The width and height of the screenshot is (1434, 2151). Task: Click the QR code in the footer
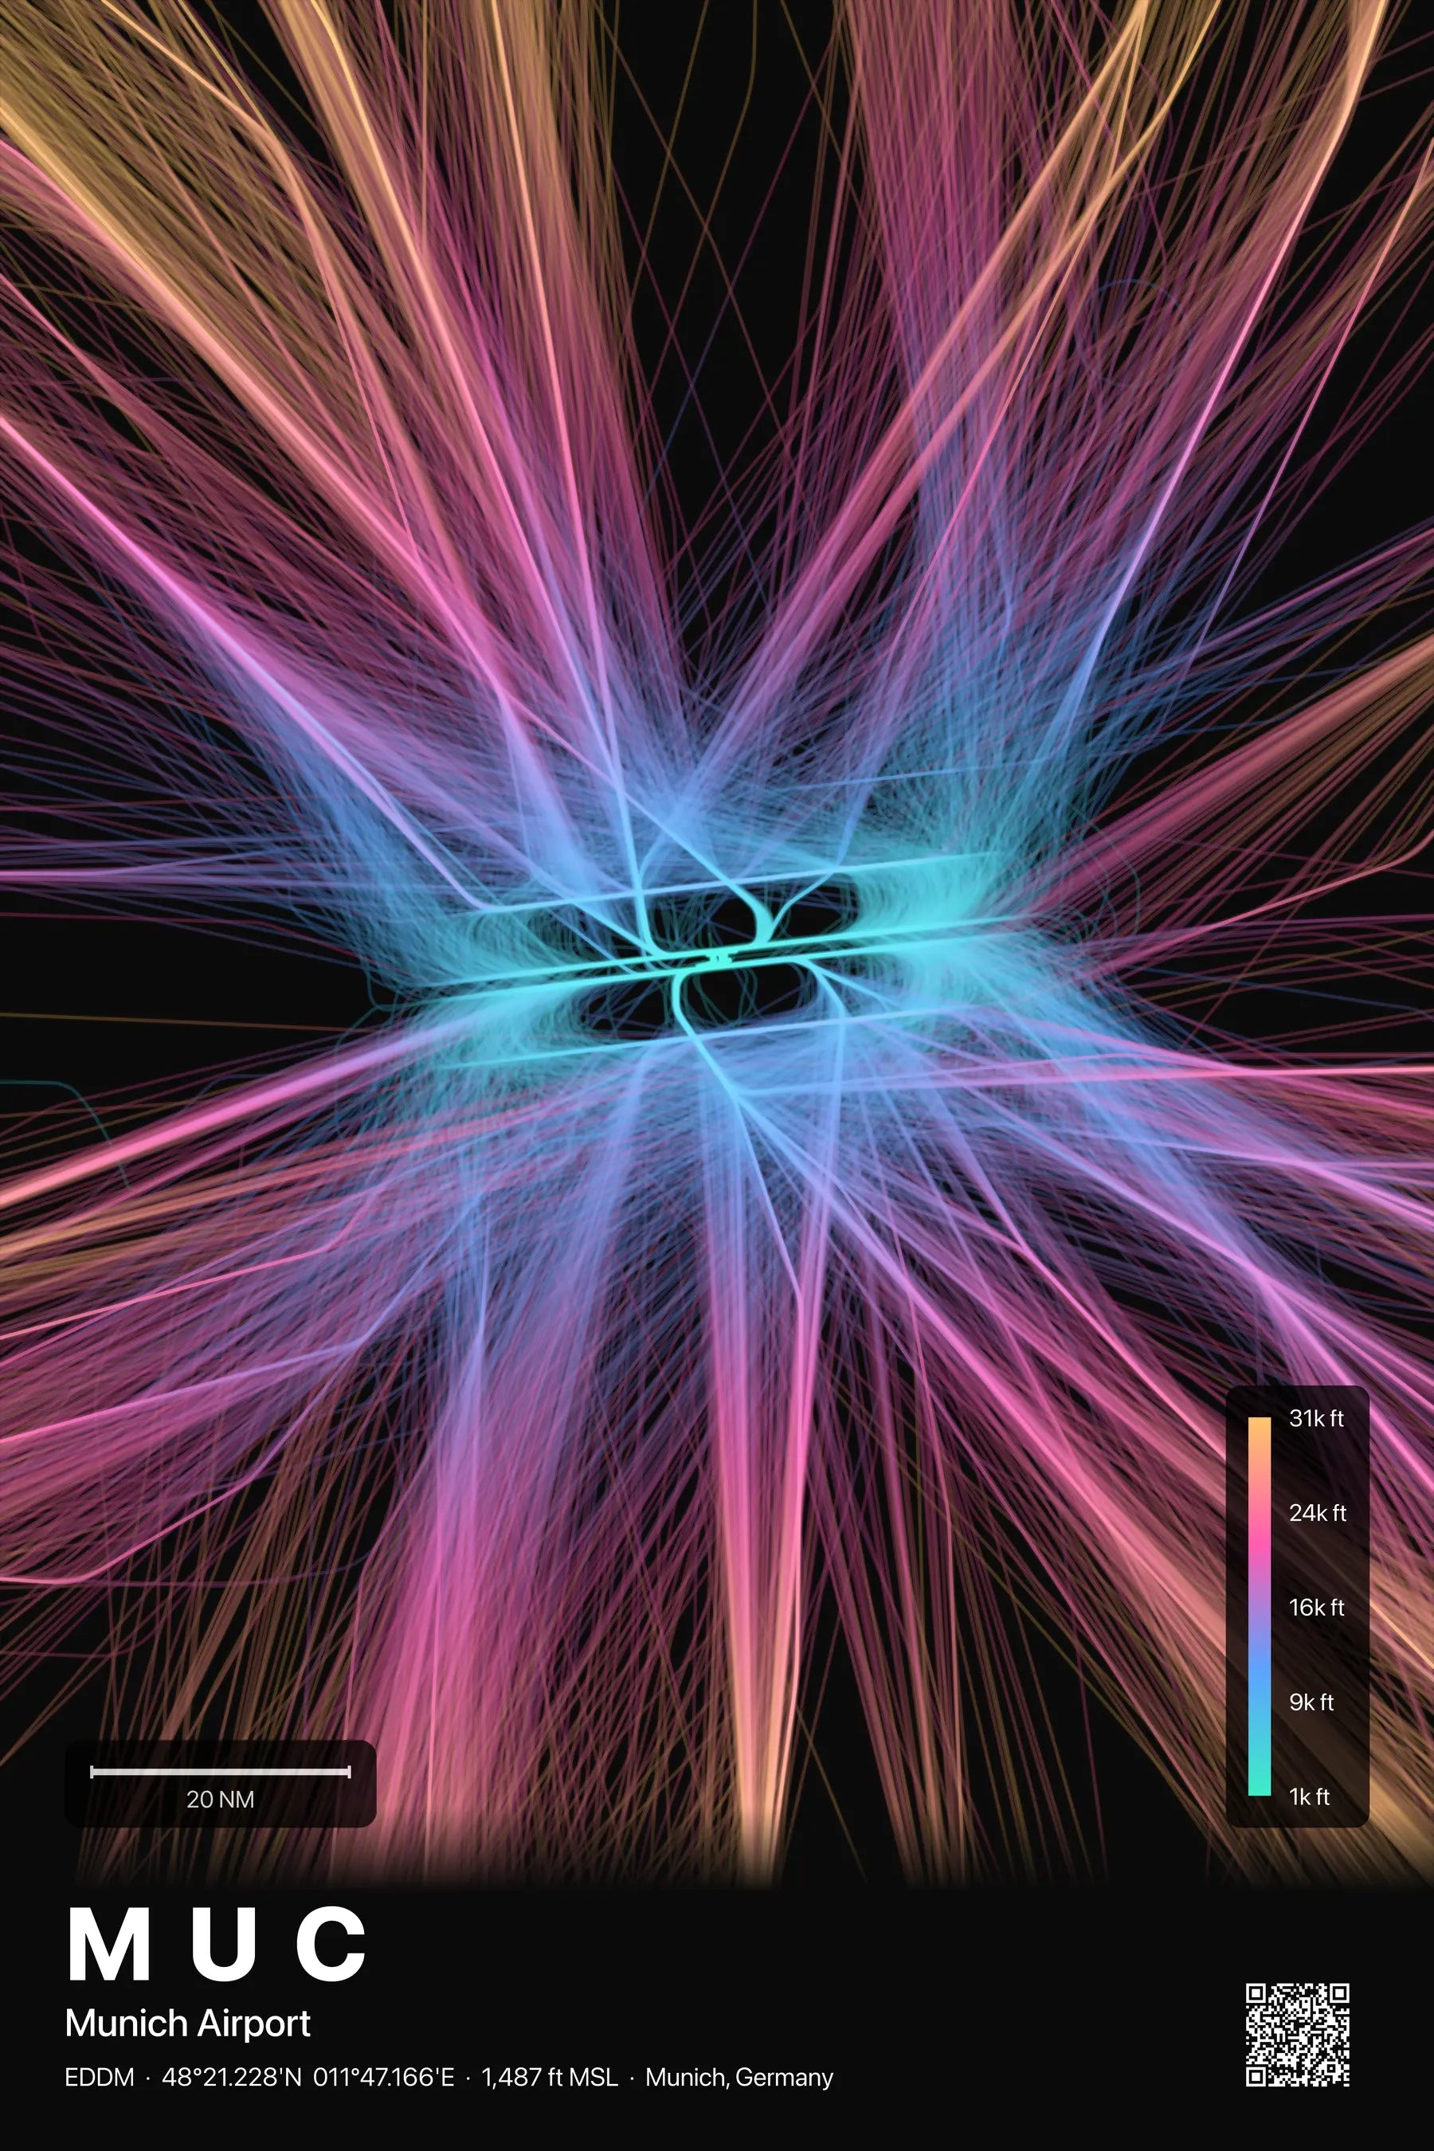pos(1297,2035)
